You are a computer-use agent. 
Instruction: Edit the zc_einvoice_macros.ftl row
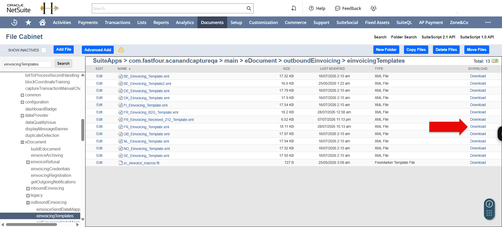coord(99,162)
